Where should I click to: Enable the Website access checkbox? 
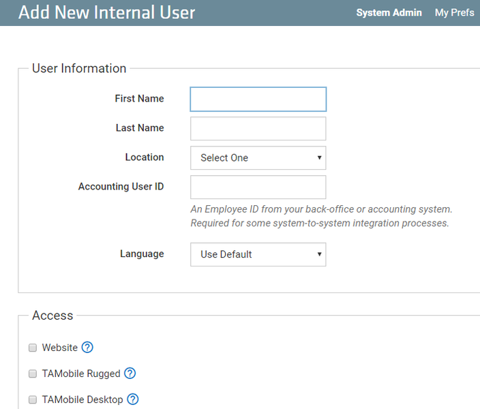coord(33,348)
